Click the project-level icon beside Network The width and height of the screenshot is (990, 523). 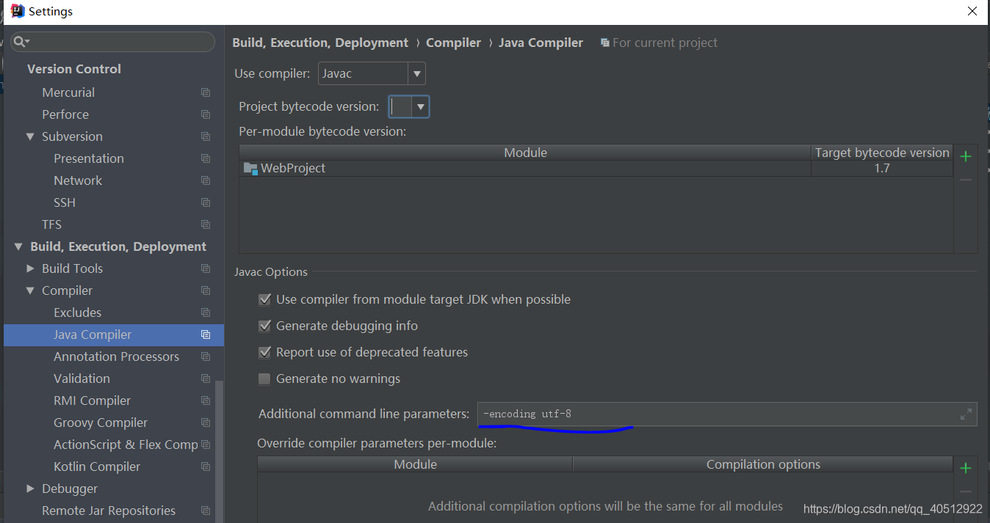206,180
